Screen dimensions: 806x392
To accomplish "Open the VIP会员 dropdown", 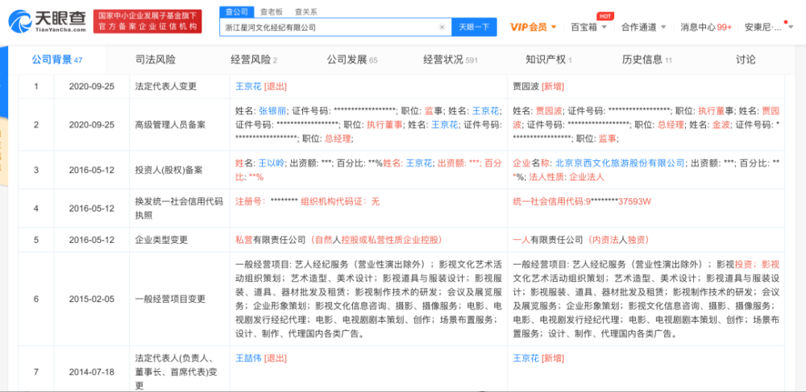I will point(533,27).
